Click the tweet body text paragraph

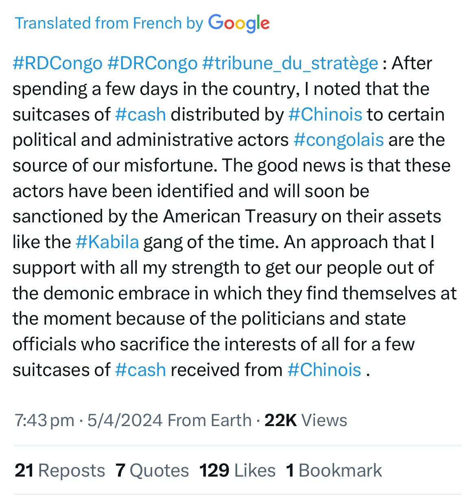click(235, 217)
